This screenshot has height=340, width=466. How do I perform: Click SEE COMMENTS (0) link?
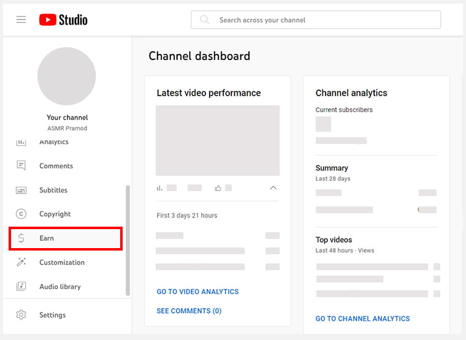(189, 311)
